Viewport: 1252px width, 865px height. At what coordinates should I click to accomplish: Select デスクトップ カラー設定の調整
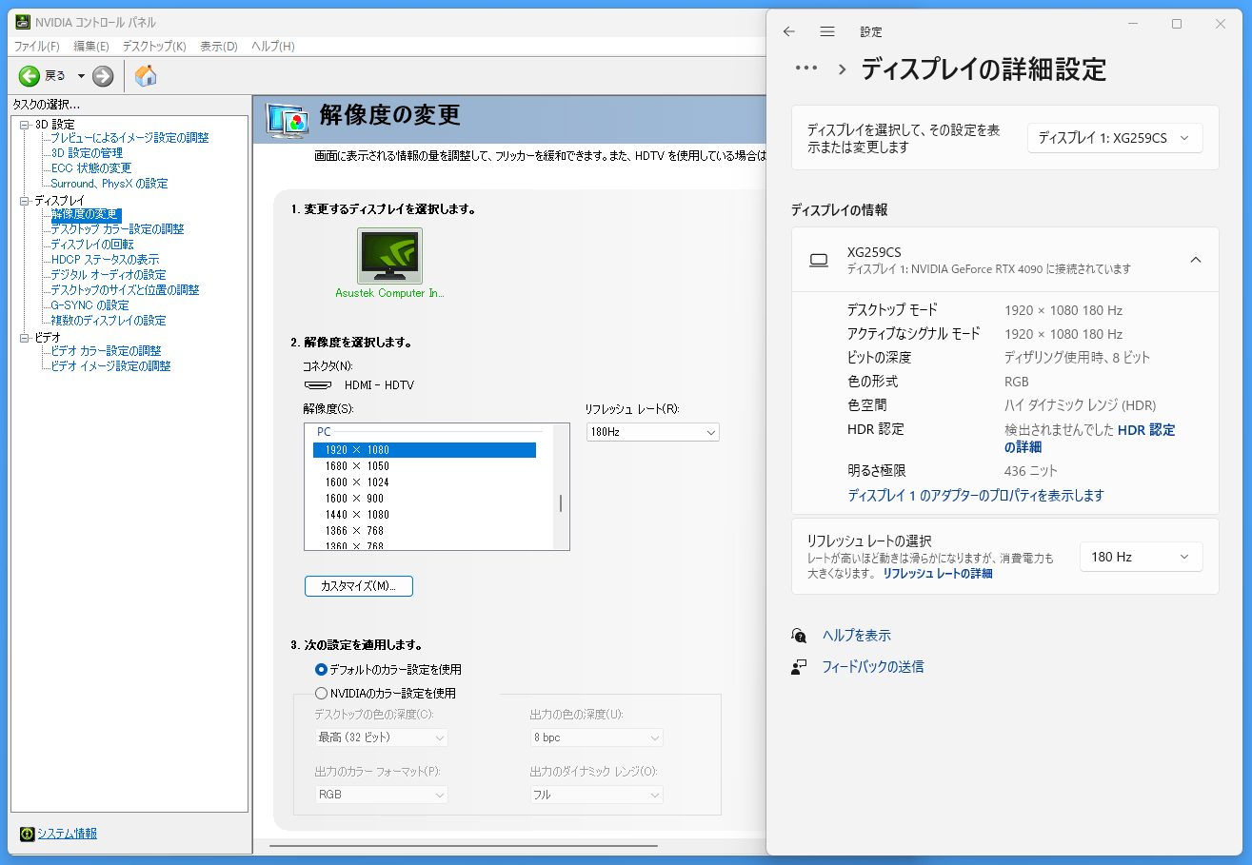point(117,229)
